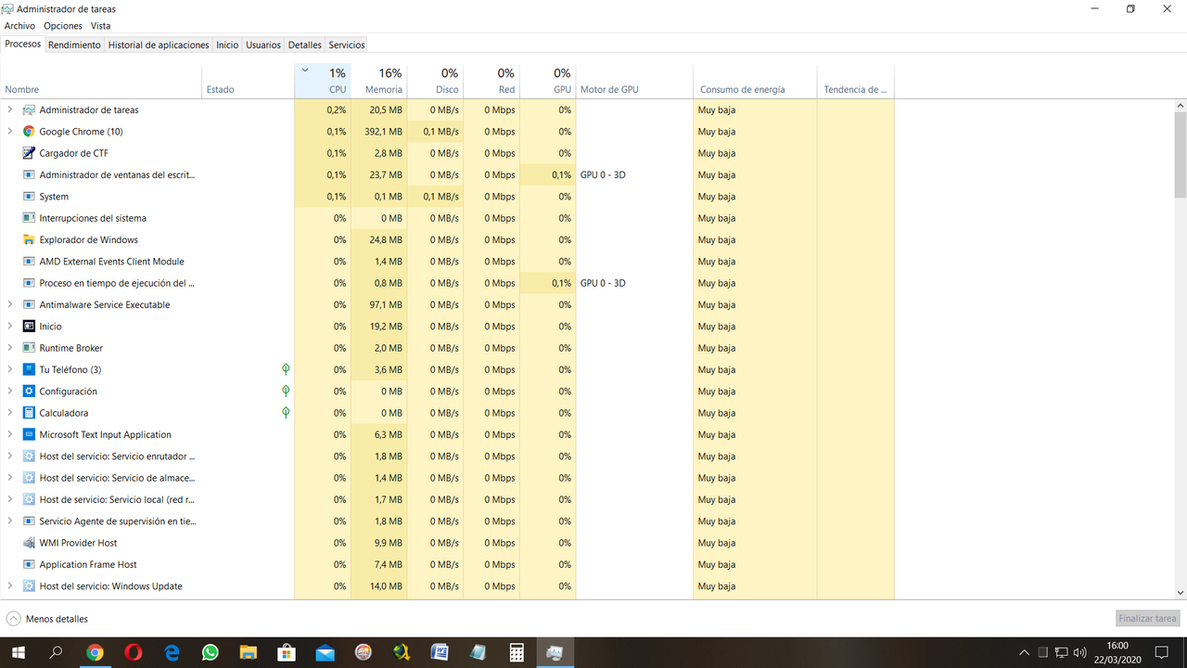Open Google Chrome from the taskbar
Image resolution: width=1187 pixels, height=668 pixels.
click(x=95, y=653)
